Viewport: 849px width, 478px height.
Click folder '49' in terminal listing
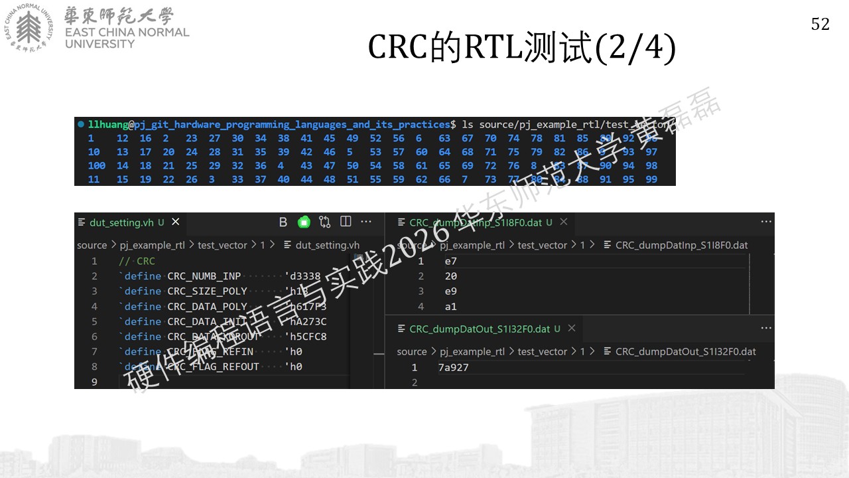[x=352, y=138]
